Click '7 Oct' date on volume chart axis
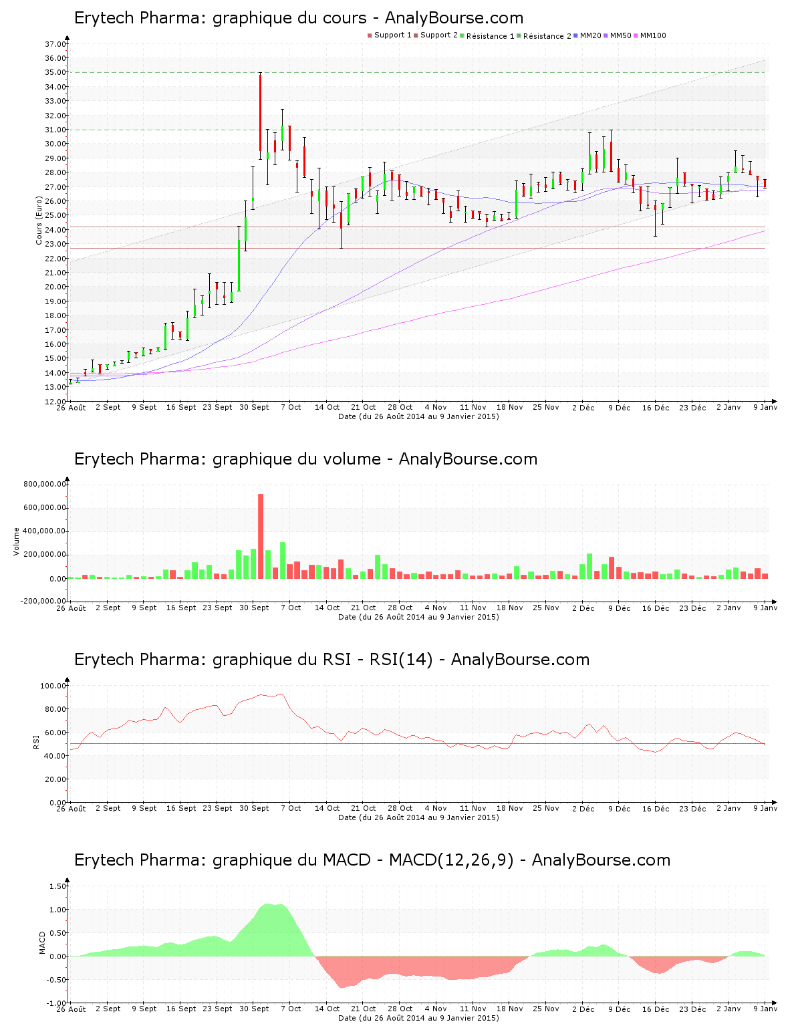The height and width of the screenshot is (1036, 802). pyautogui.click(x=291, y=608)
